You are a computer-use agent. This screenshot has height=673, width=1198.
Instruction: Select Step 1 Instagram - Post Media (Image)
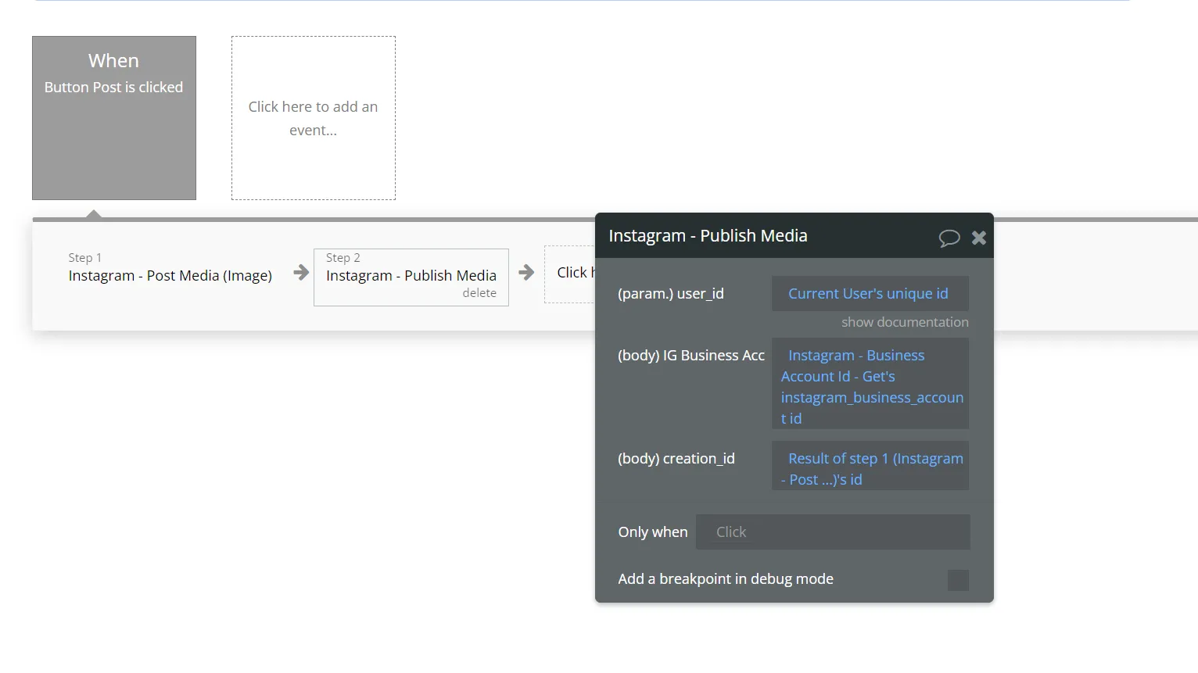[x=170, y=268]
